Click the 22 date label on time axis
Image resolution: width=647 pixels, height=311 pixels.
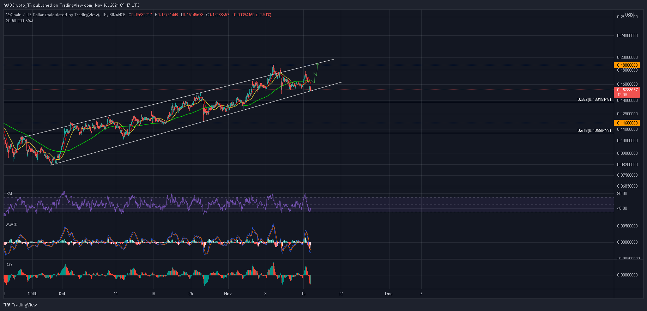click(x=340, y=294)
